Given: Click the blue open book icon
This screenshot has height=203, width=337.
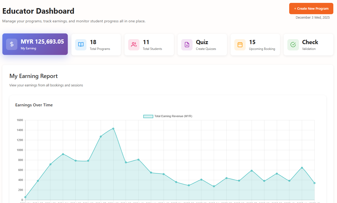Looking at the screenshot, I should point(81,45).
